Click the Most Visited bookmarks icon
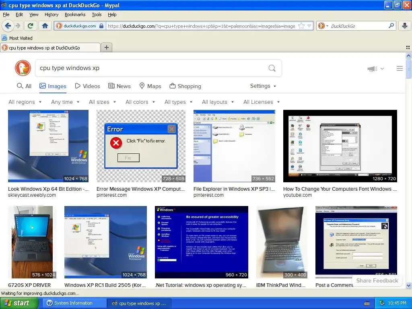 click(4, 38)
